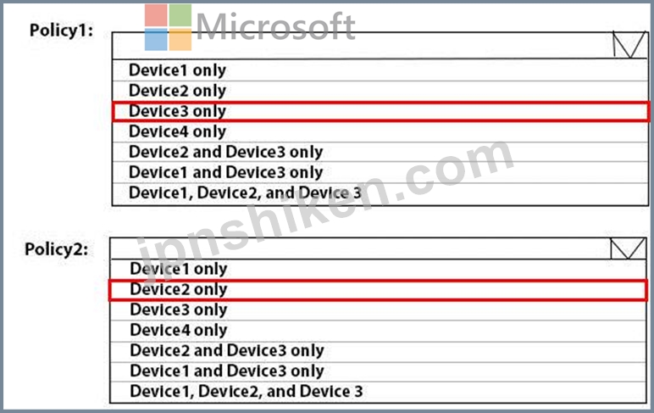Image resolution: width=654 pixels, height=413 pixels.
Task: Select 'Device3 only' under Policy2
Action: (378, 310)
